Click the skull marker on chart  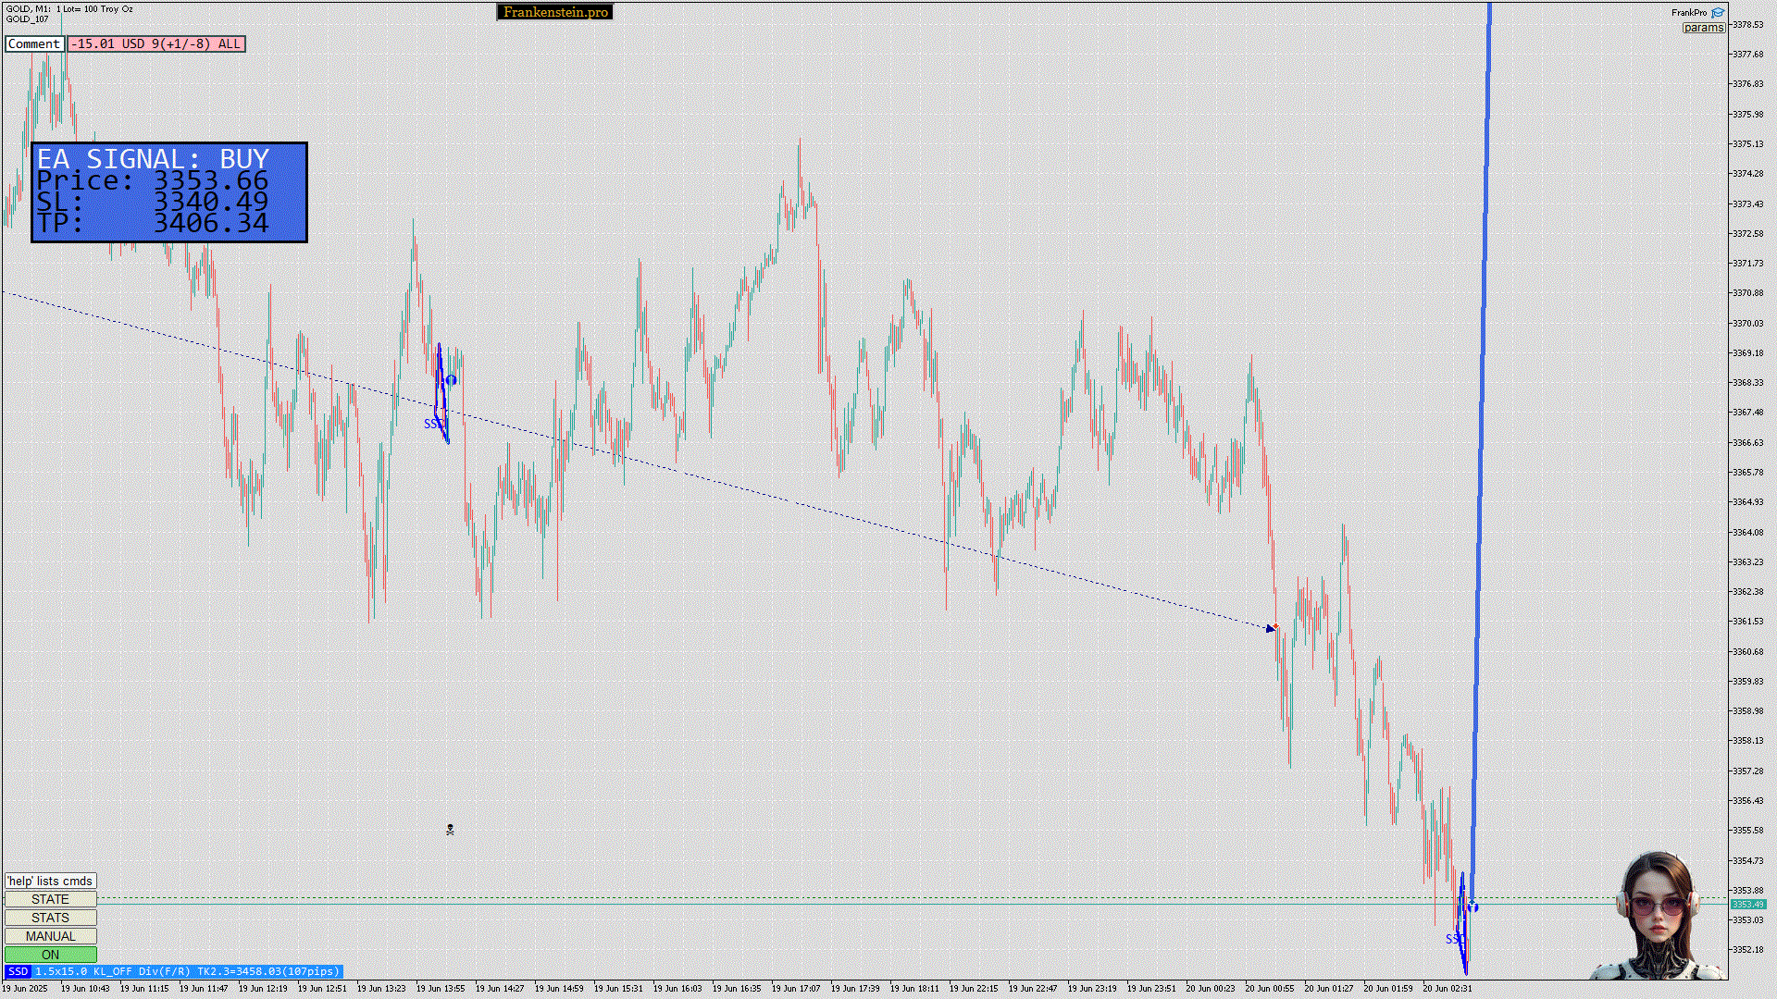click(450, 830)
